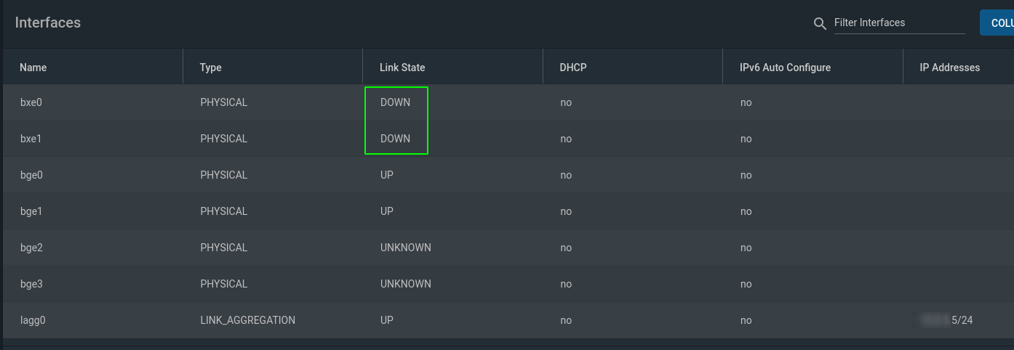Sort by the Name column header
The image size is (1014, 350).
pyautogui.click(x=33, y=68)
